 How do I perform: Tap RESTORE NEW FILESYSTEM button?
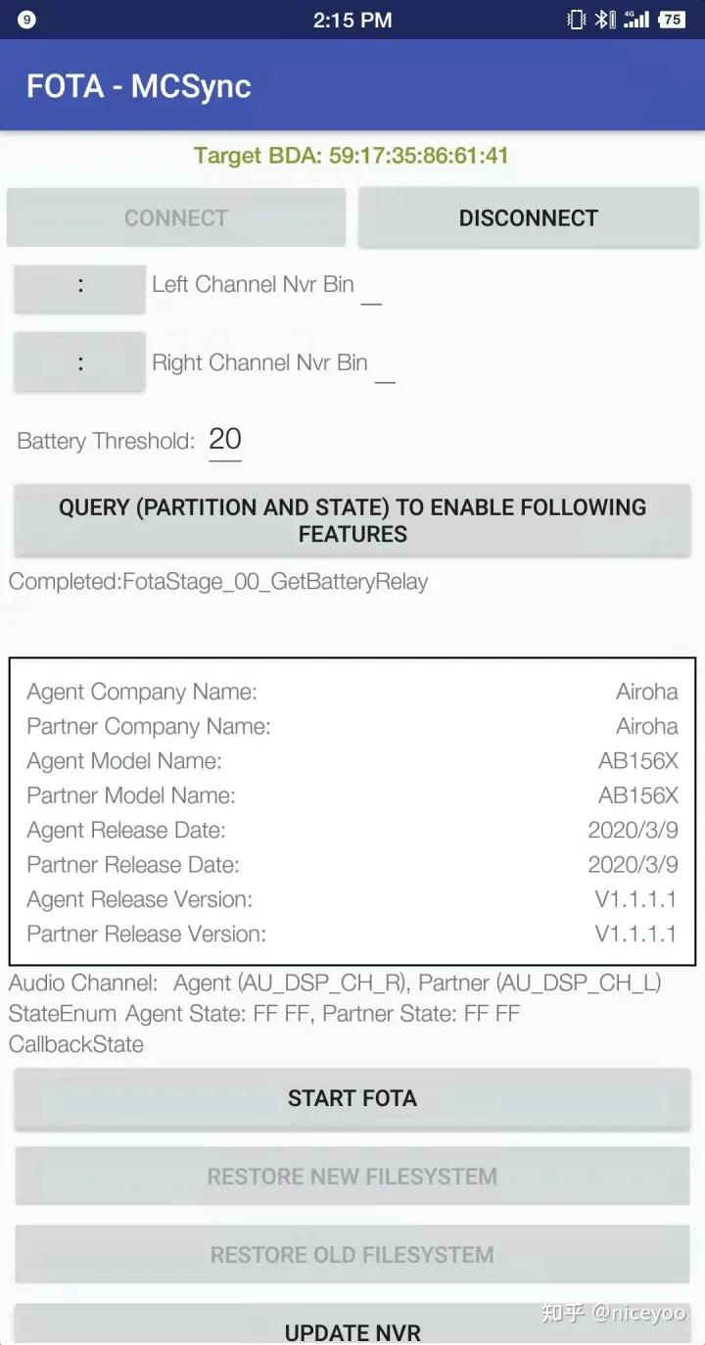(x=352, y=1177)
